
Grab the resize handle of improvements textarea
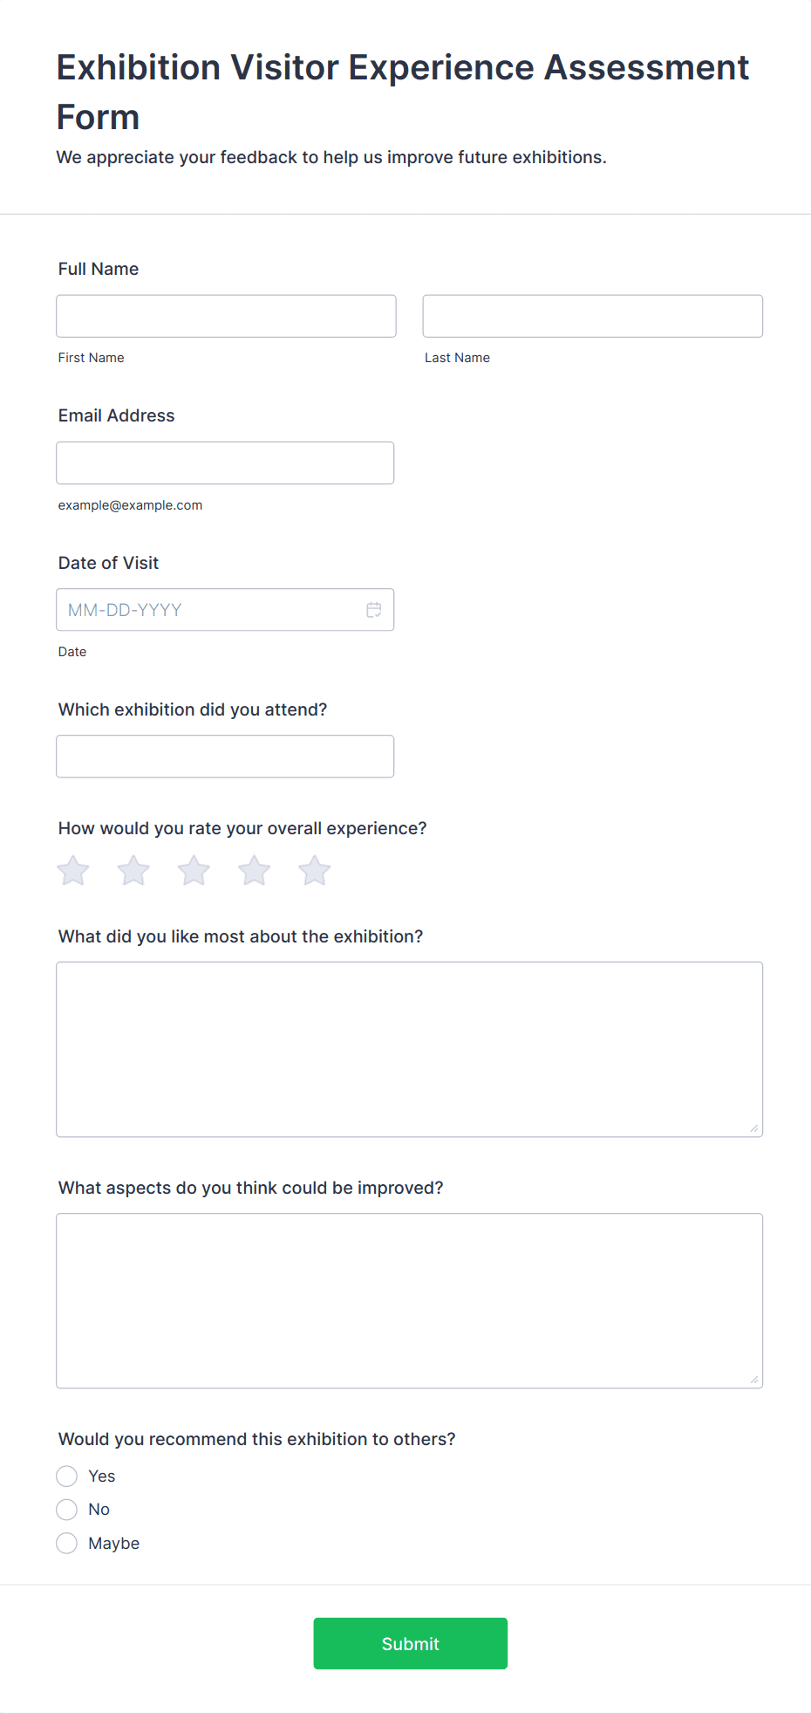[x=754, y=1380]
